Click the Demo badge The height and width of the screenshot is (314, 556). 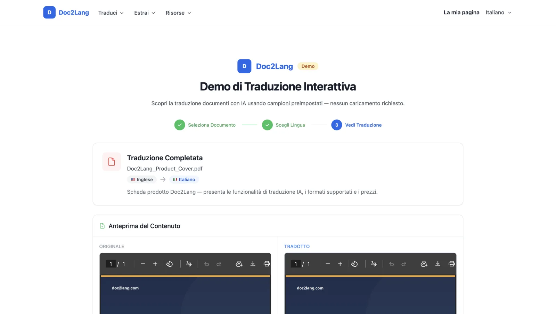[308, 66]
